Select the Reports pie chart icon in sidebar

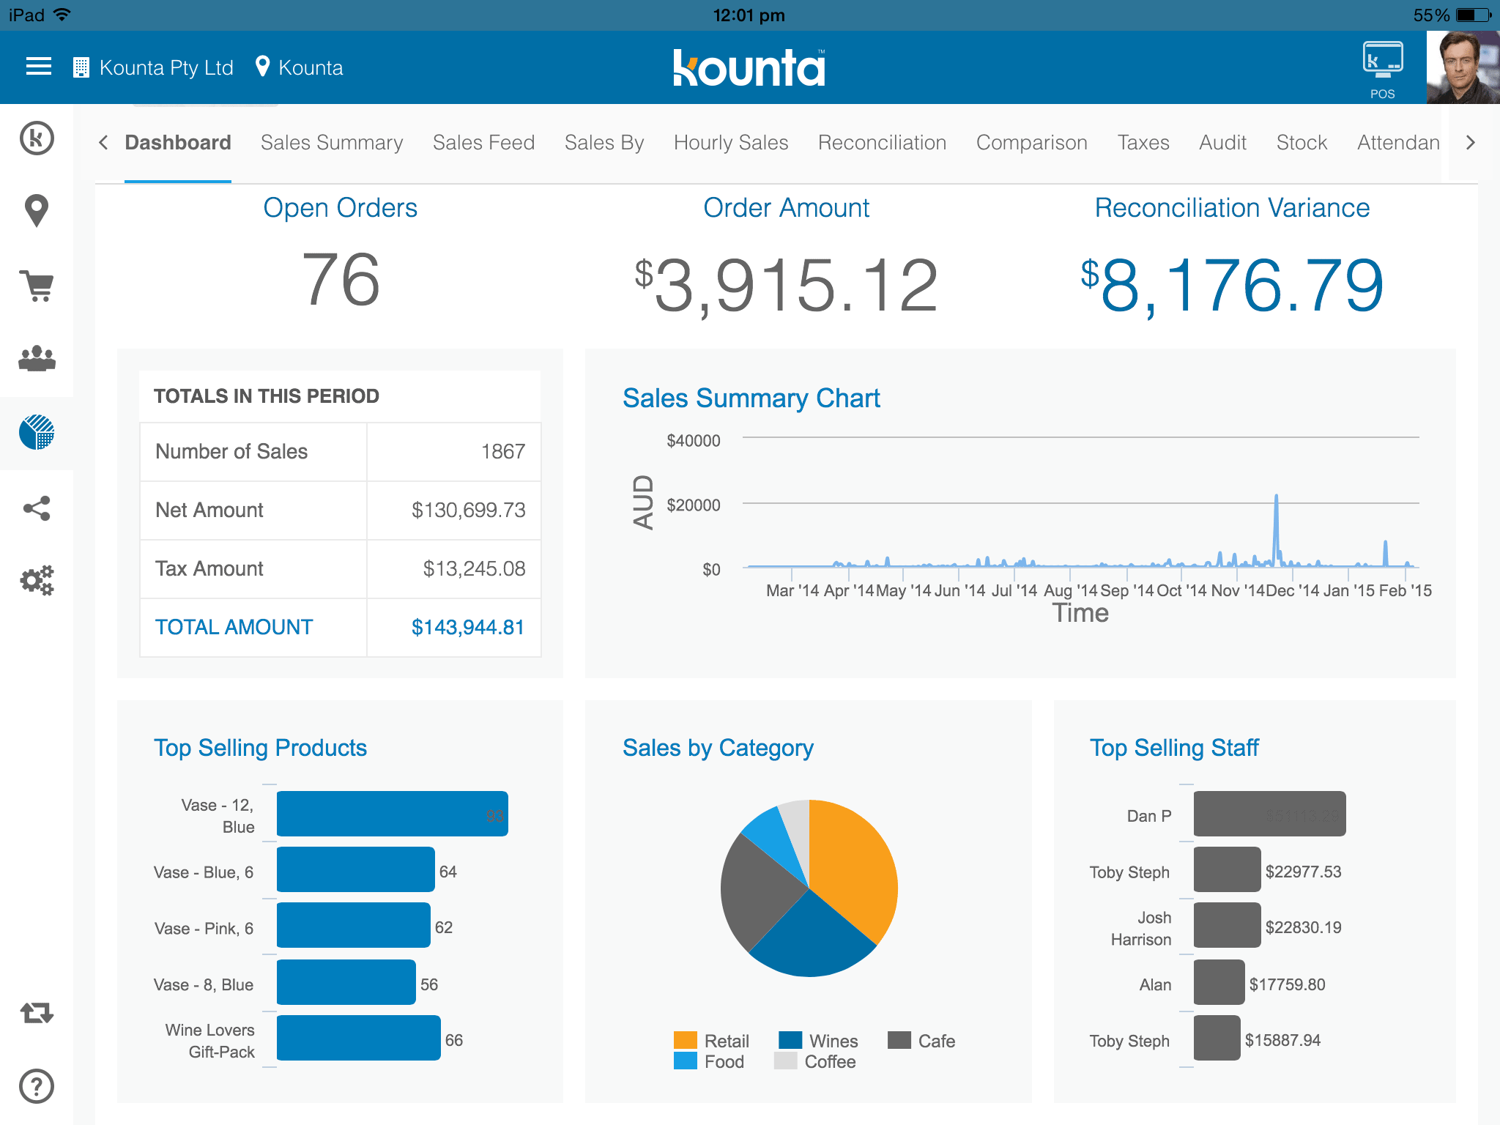coord(37,432)
